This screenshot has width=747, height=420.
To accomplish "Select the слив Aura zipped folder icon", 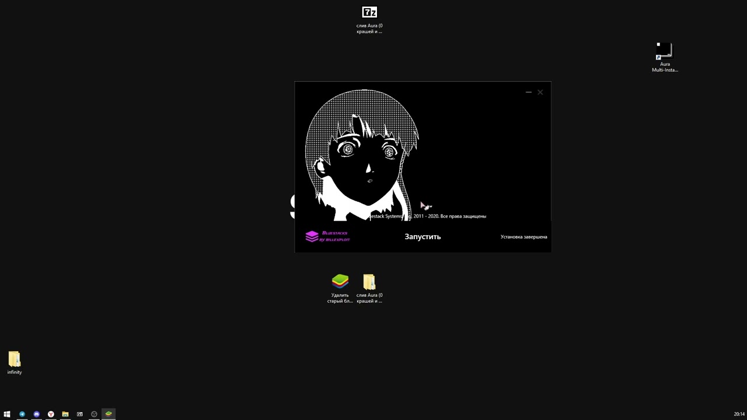I will (369, 289).
